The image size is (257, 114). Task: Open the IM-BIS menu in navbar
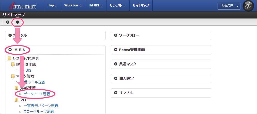94,6
